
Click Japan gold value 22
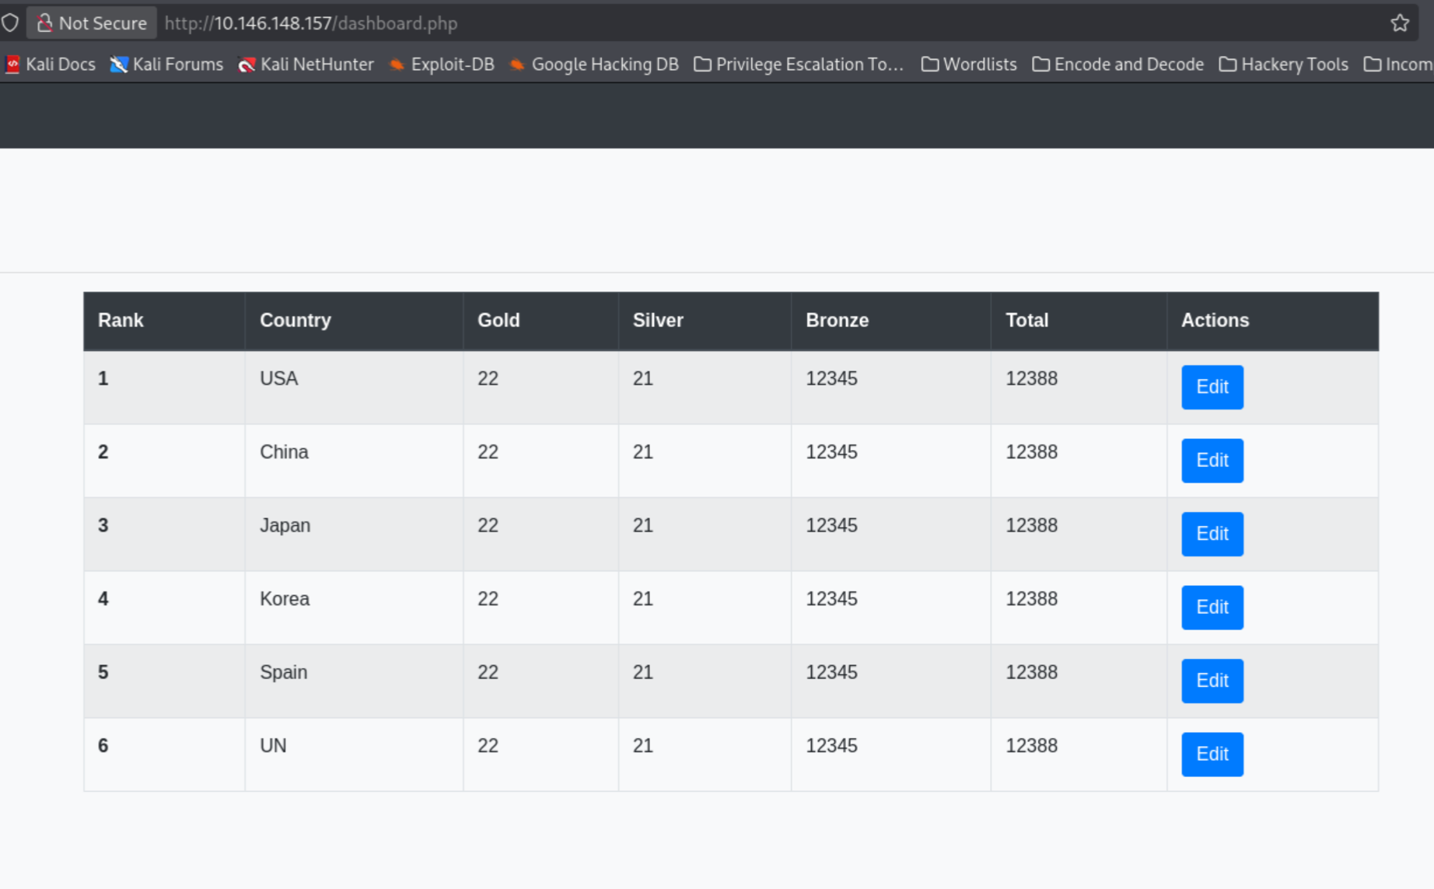488,525
